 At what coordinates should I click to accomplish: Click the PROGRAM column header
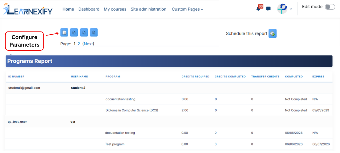tap(113, 76)
